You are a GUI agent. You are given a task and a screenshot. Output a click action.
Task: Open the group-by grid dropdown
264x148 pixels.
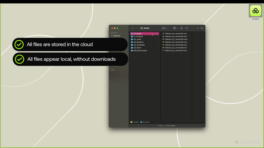175,28
